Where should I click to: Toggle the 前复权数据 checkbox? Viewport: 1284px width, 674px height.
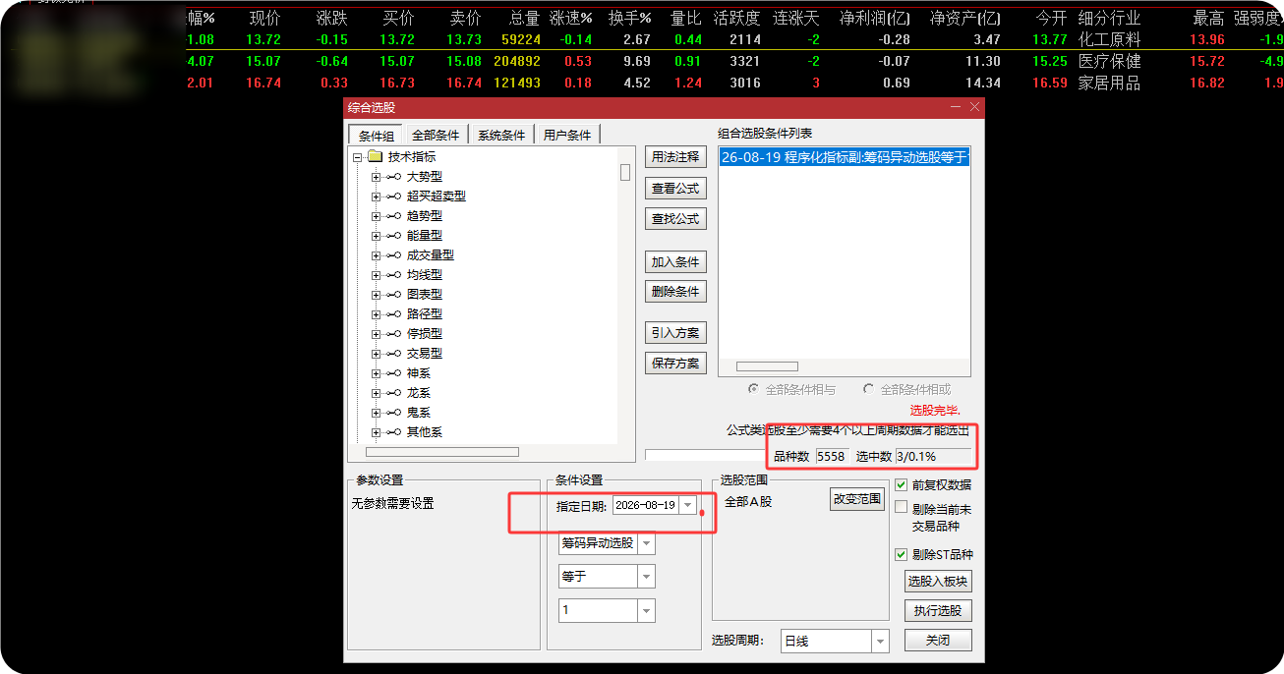(x=902, y=484)
